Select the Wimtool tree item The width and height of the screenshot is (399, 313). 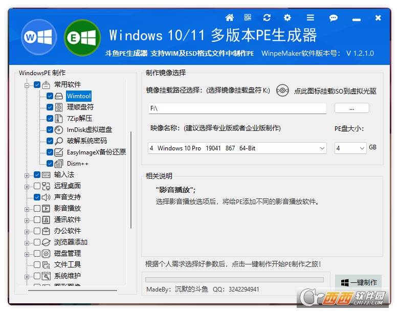[x=79, y=96]
